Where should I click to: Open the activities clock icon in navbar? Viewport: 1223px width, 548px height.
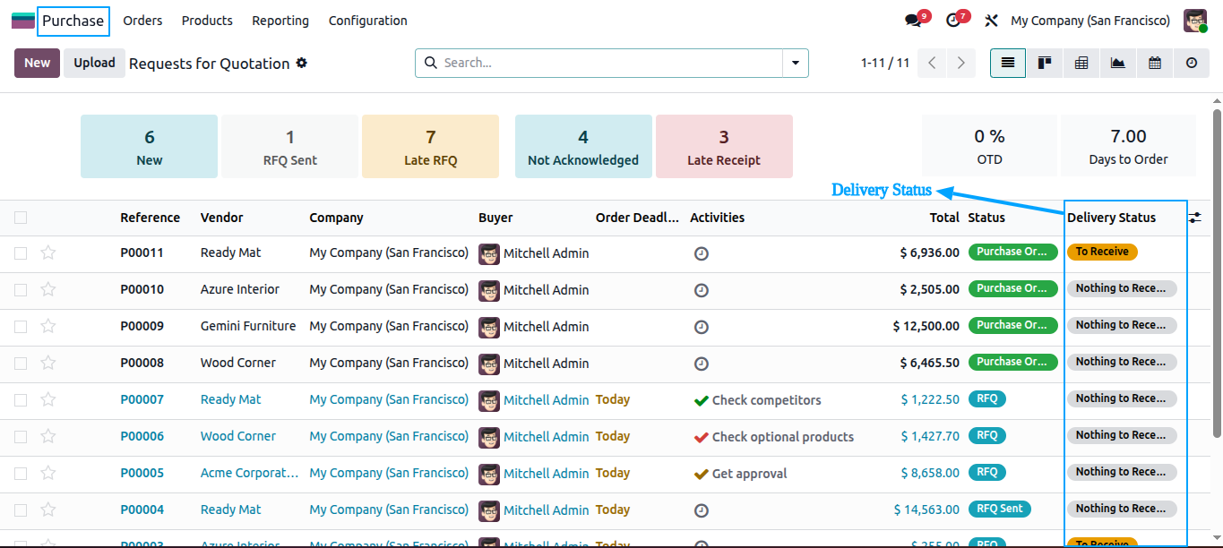click(x=953, y=21)
